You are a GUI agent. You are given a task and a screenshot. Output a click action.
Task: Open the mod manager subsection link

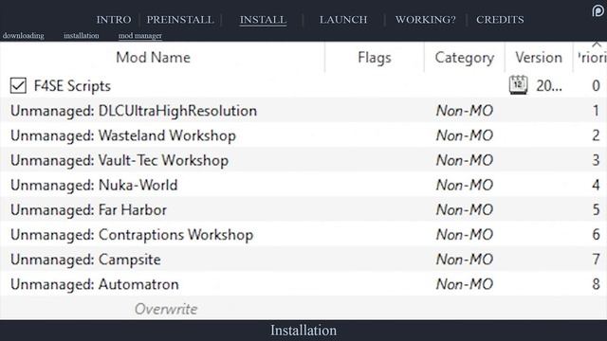(140, 36)
